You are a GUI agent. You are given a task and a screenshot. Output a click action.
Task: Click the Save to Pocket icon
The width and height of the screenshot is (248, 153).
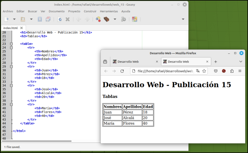pyautogui.click(x=216, y=71)
